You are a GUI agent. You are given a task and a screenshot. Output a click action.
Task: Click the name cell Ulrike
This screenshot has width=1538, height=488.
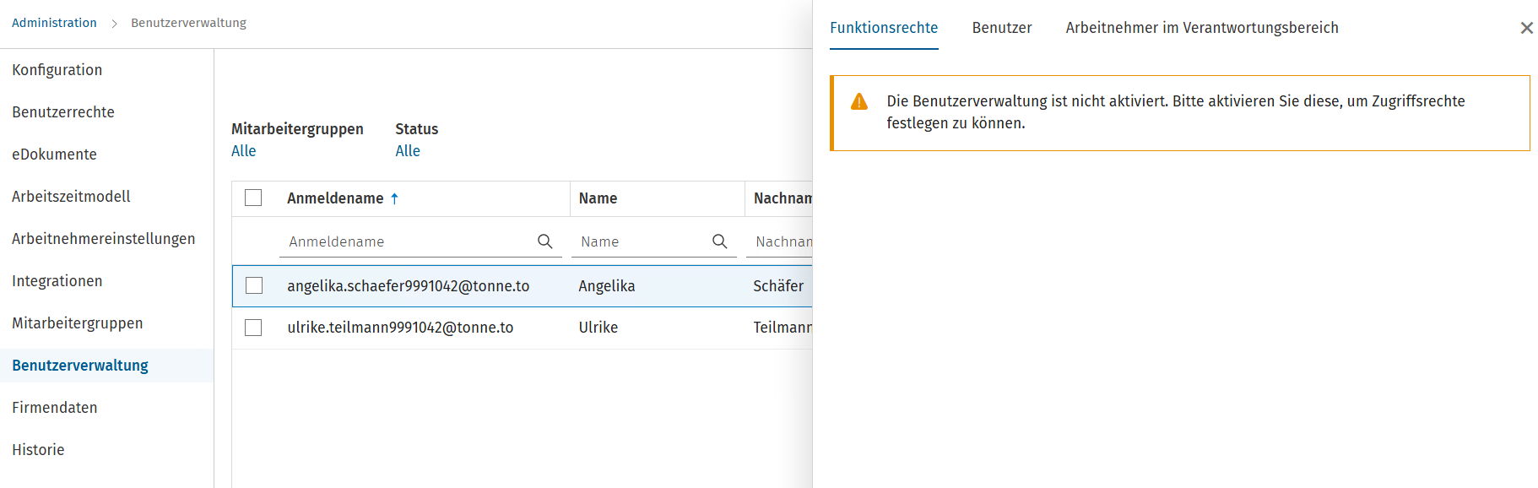pos(598,328)
